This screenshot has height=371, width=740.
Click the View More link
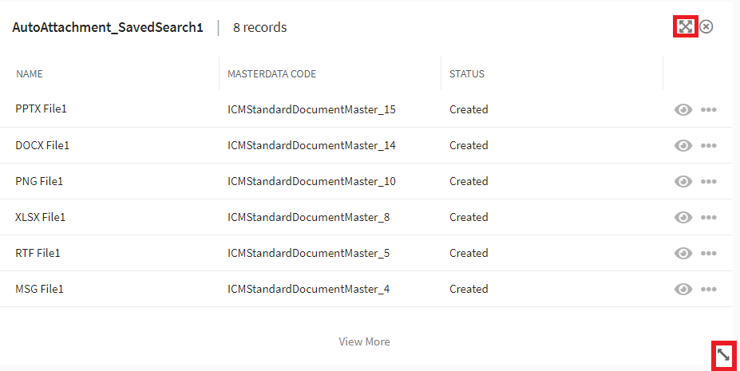coord(364,341)
